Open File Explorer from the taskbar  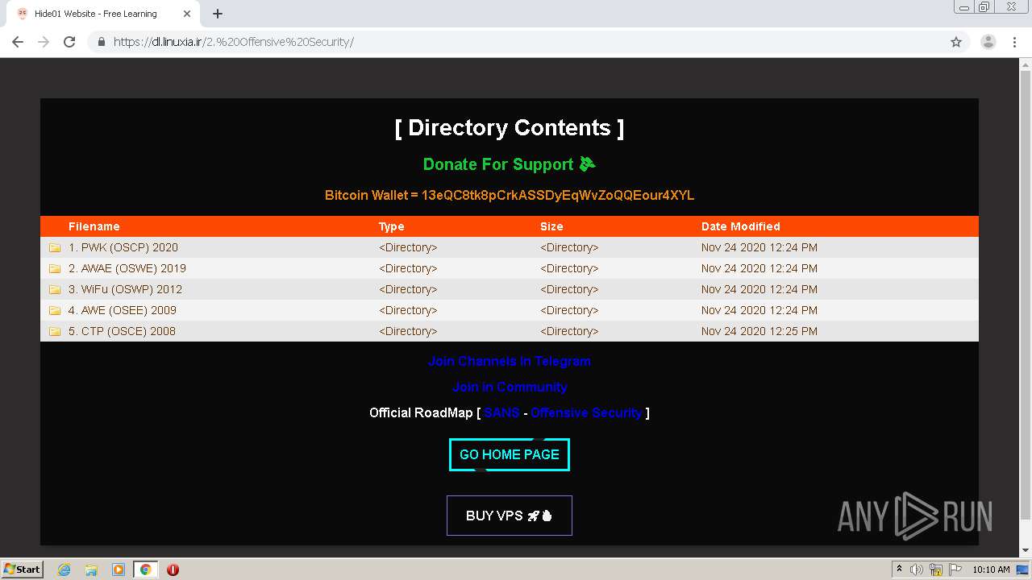click(91, 570)
